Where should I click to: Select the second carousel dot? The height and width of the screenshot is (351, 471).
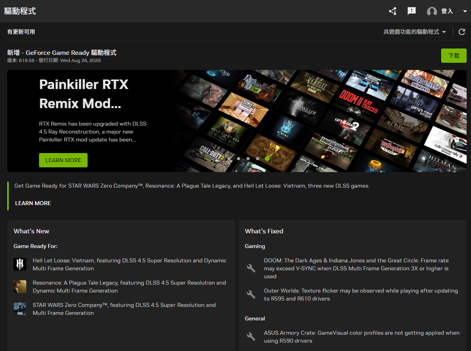pyautogui.click(x=238, y=158)
